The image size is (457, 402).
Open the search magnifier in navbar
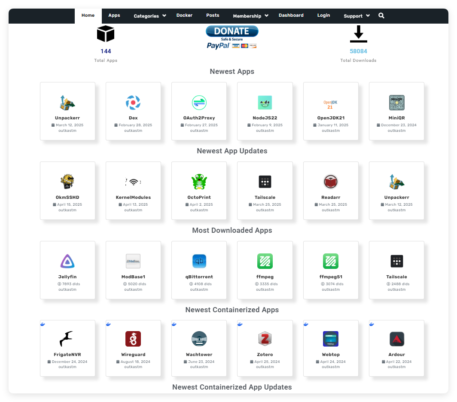click(x=381, y=15)
